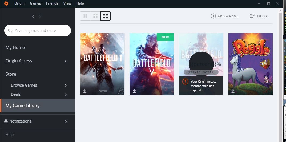Open the Help menu in menu bar

tap(80, 3)
